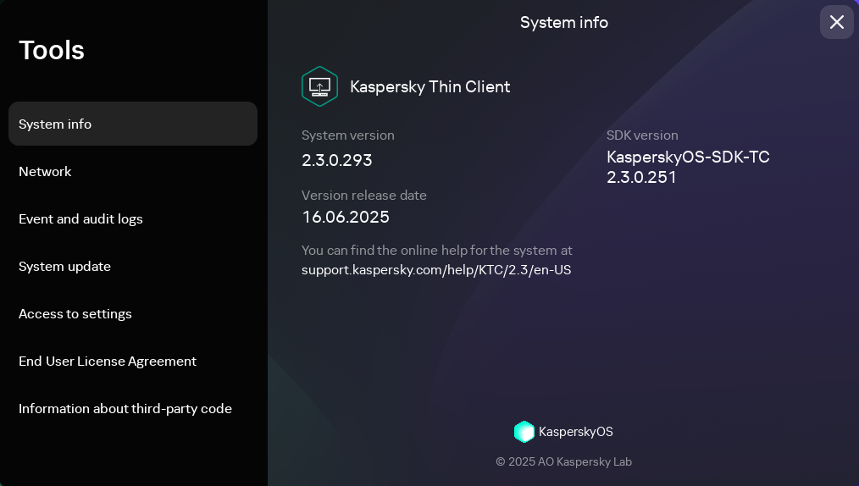Open Event and audit logs
Viewport: 859px width, 486px height.
click(x=81, y=218)
